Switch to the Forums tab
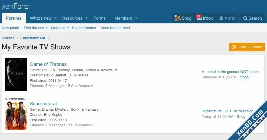The height and width of the screenshot is (140, 267). [x=14, y=18]
